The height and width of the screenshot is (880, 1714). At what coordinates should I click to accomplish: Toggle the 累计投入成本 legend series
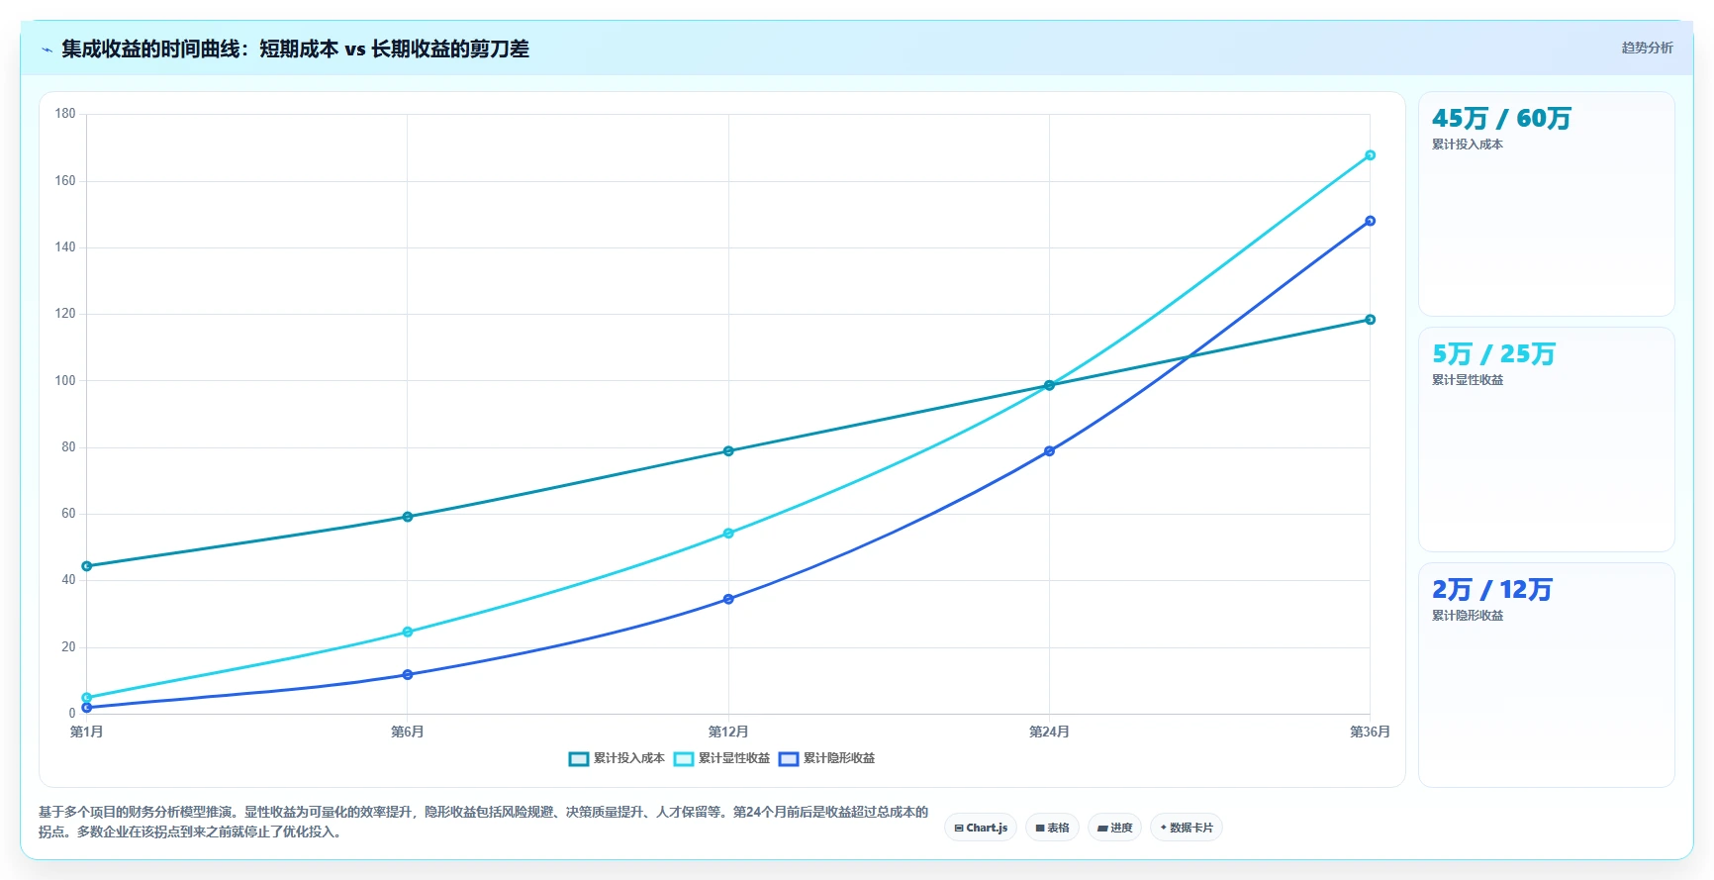pyautogui.click(x=617, y=758)
